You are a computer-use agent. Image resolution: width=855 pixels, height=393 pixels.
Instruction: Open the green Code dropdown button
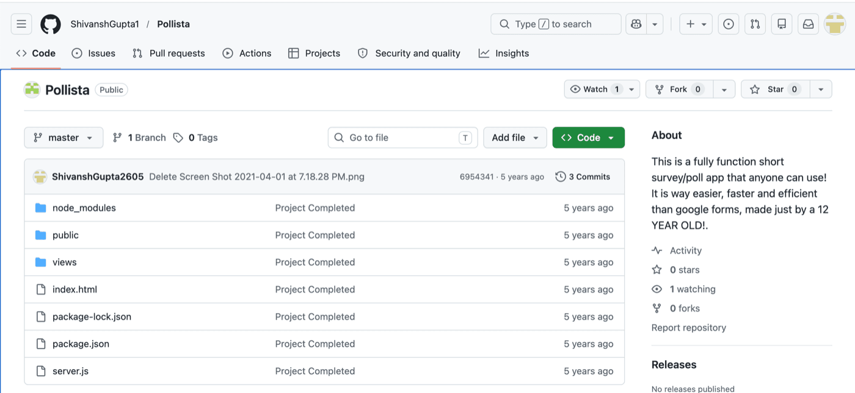coord(588,137)
